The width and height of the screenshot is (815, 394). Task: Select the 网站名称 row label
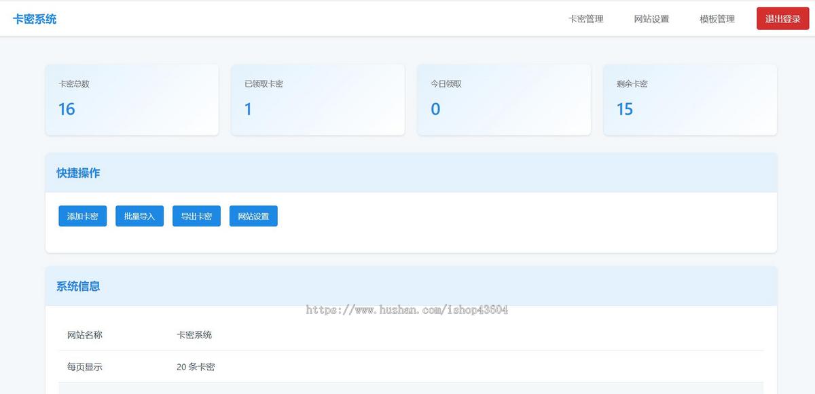point(85,335)
